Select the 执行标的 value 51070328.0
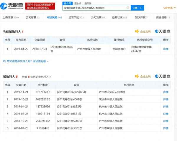 [x=43, y=92]
